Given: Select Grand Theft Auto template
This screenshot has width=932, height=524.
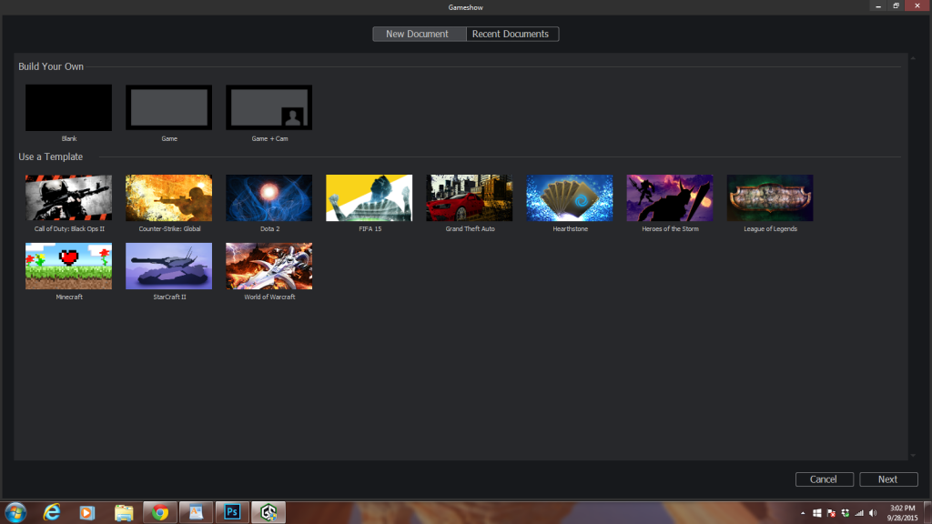Looking at the screenshot, I should [x=469, y=197].
